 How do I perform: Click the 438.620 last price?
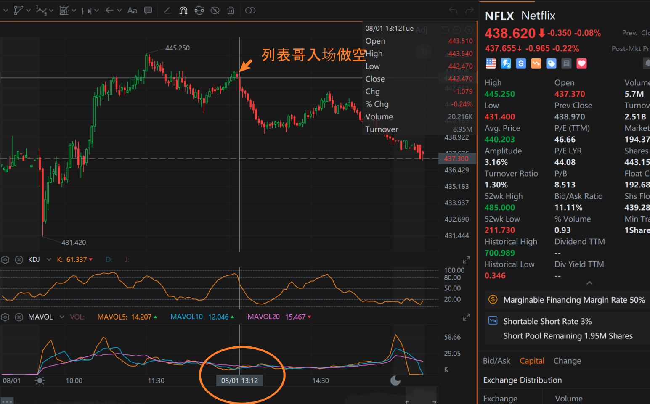tap(510, 33)
